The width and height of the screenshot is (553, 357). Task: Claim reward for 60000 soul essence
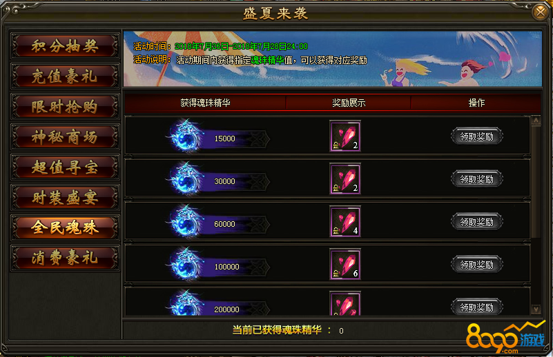click(x=477, y=222)
